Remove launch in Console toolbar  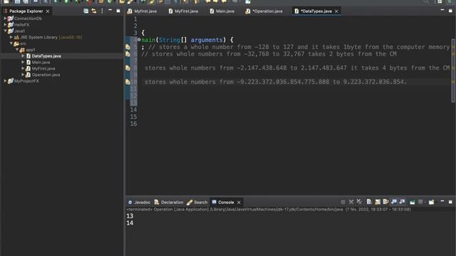click(351, 202)
